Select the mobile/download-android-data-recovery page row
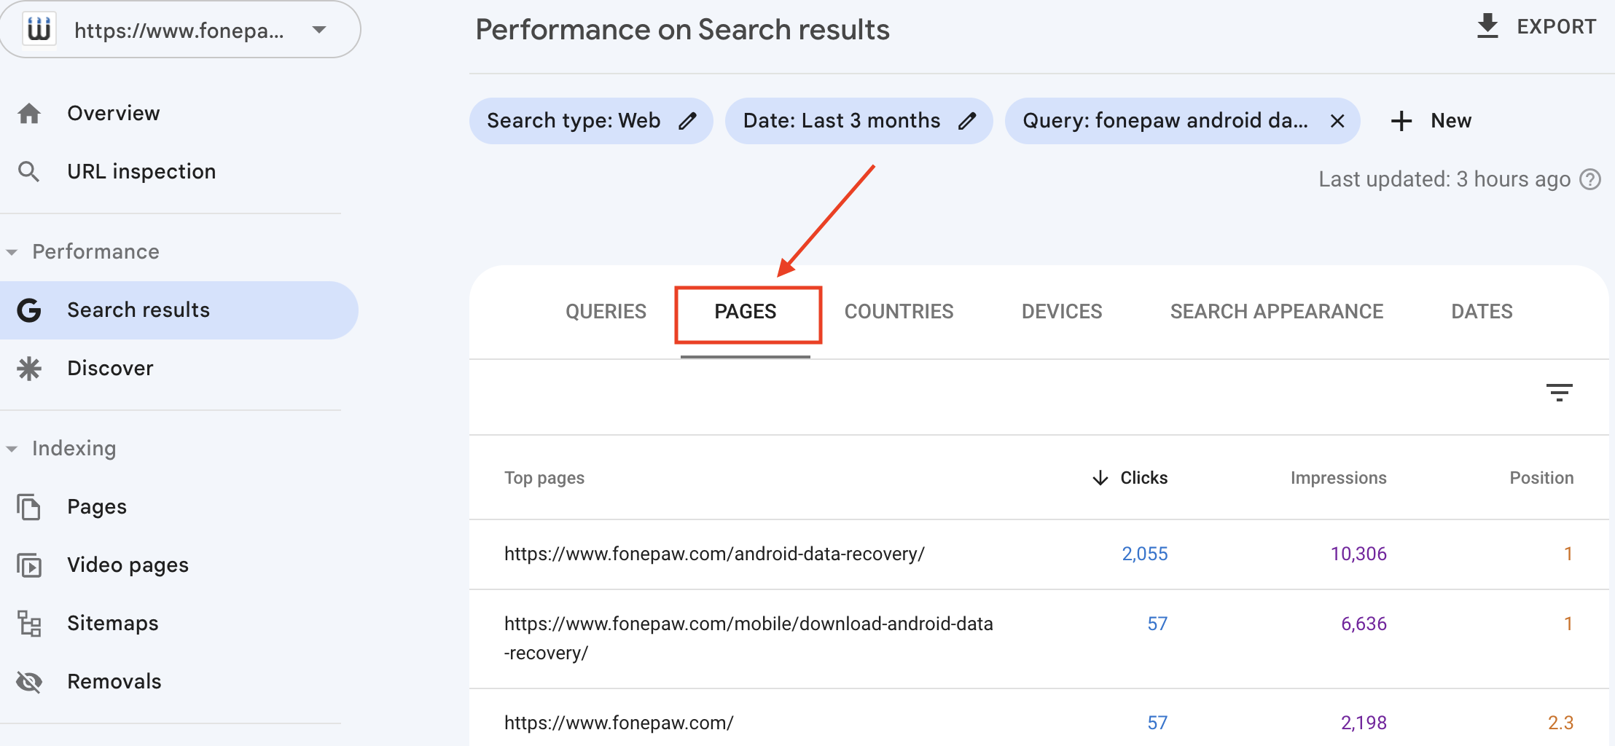This screenshot has width=1615, height=746. [1039, 639]
